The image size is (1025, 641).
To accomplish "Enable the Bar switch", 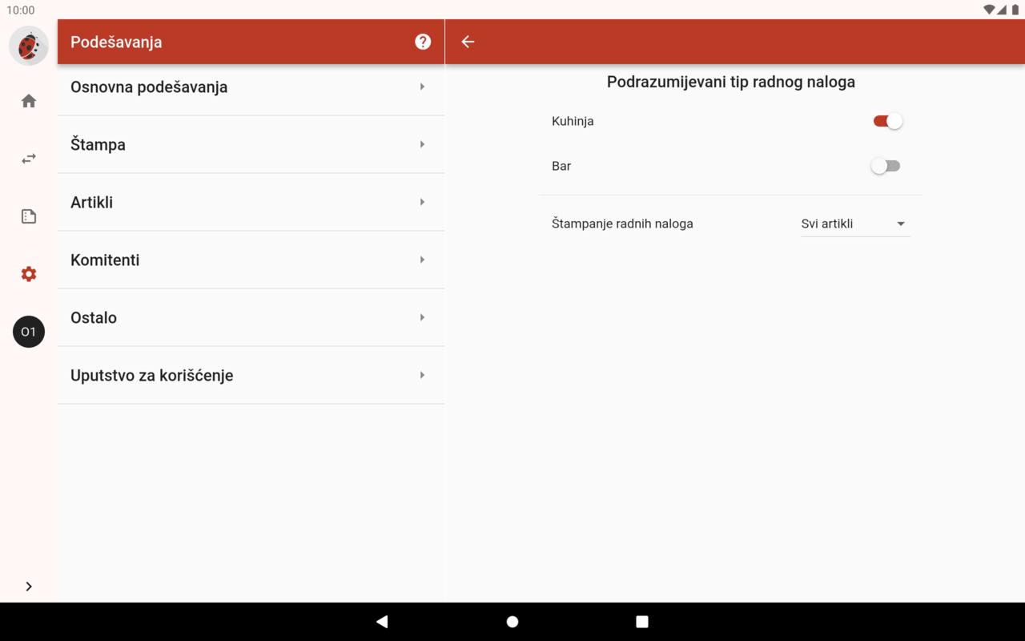I will [x=886, y=166].
